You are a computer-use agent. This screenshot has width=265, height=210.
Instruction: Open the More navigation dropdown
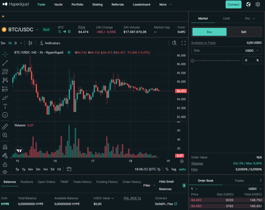tap(166, 4)
